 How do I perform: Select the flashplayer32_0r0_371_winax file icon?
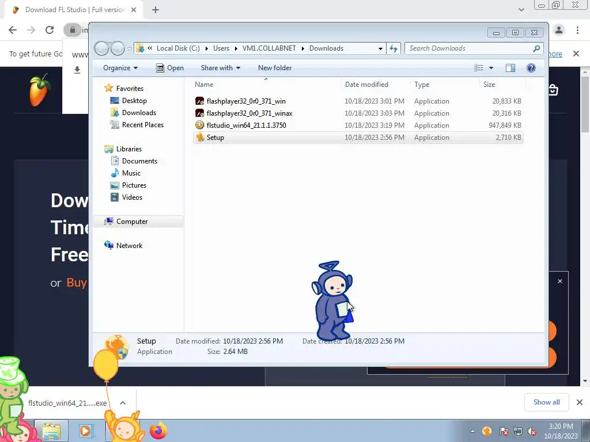click(199, 113)
